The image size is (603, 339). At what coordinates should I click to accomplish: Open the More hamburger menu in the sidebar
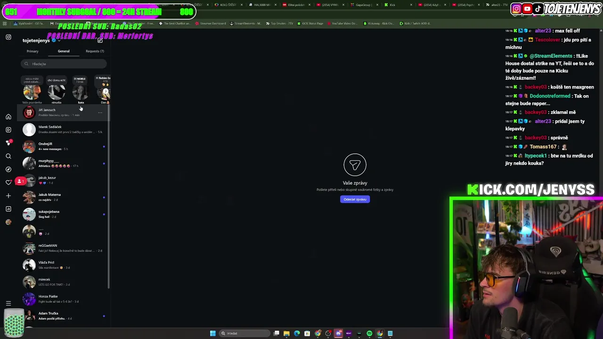(8, 304)
